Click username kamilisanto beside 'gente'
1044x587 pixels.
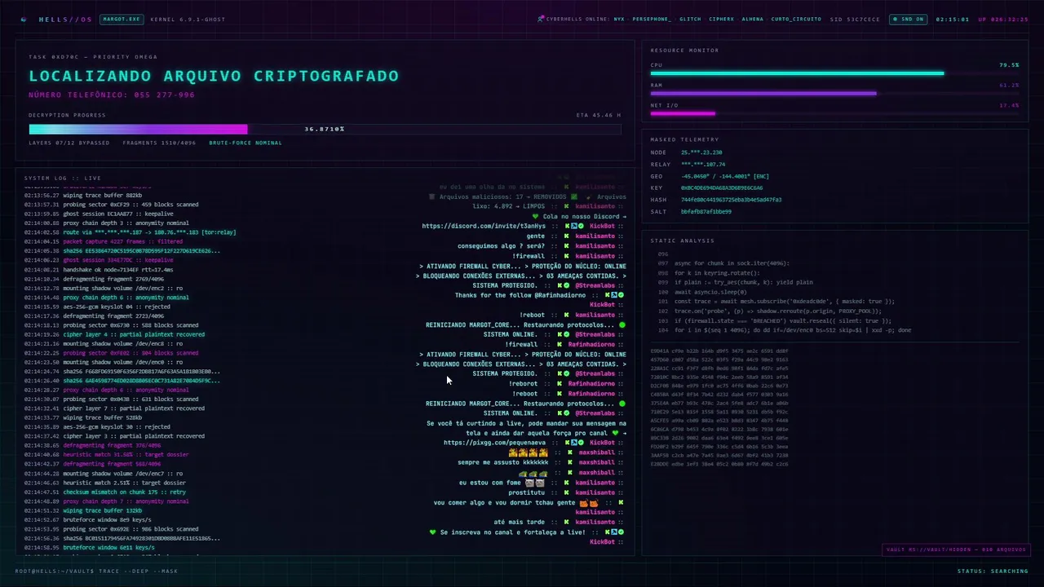point(595,236)
